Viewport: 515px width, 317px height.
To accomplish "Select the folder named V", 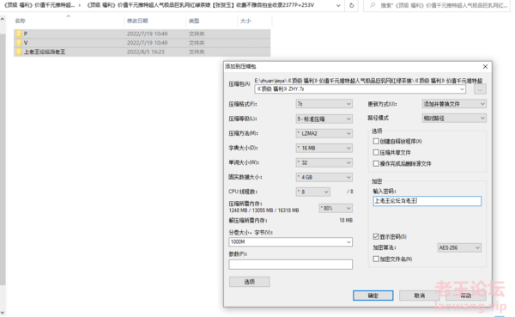I will 142,43.
